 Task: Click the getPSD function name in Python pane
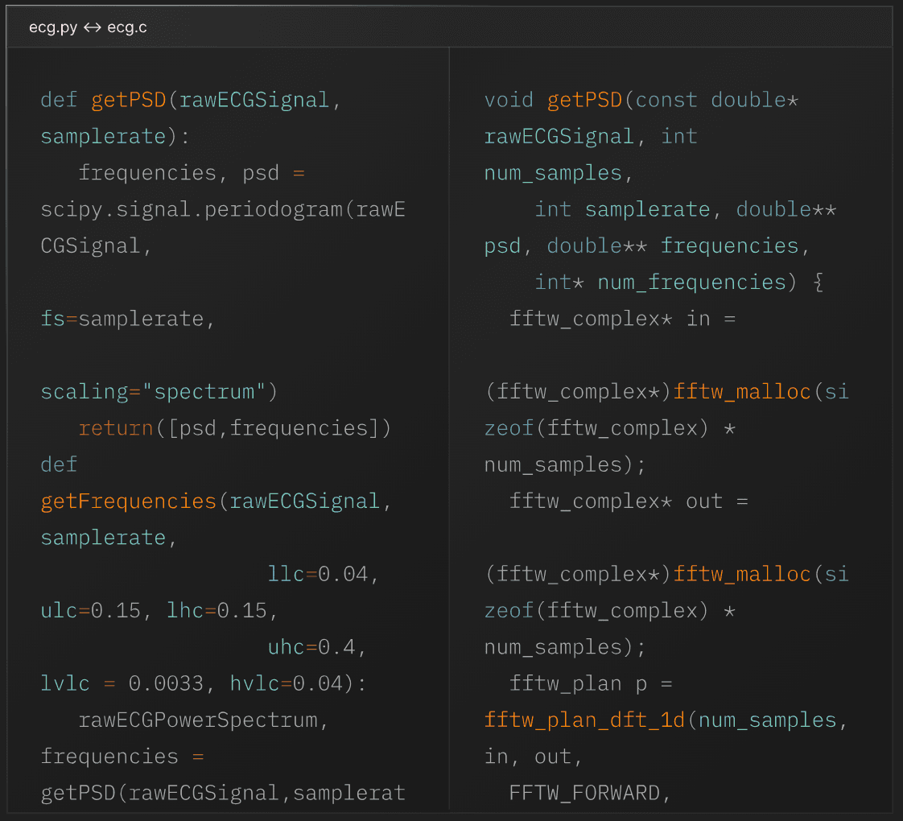coord(128,100)
